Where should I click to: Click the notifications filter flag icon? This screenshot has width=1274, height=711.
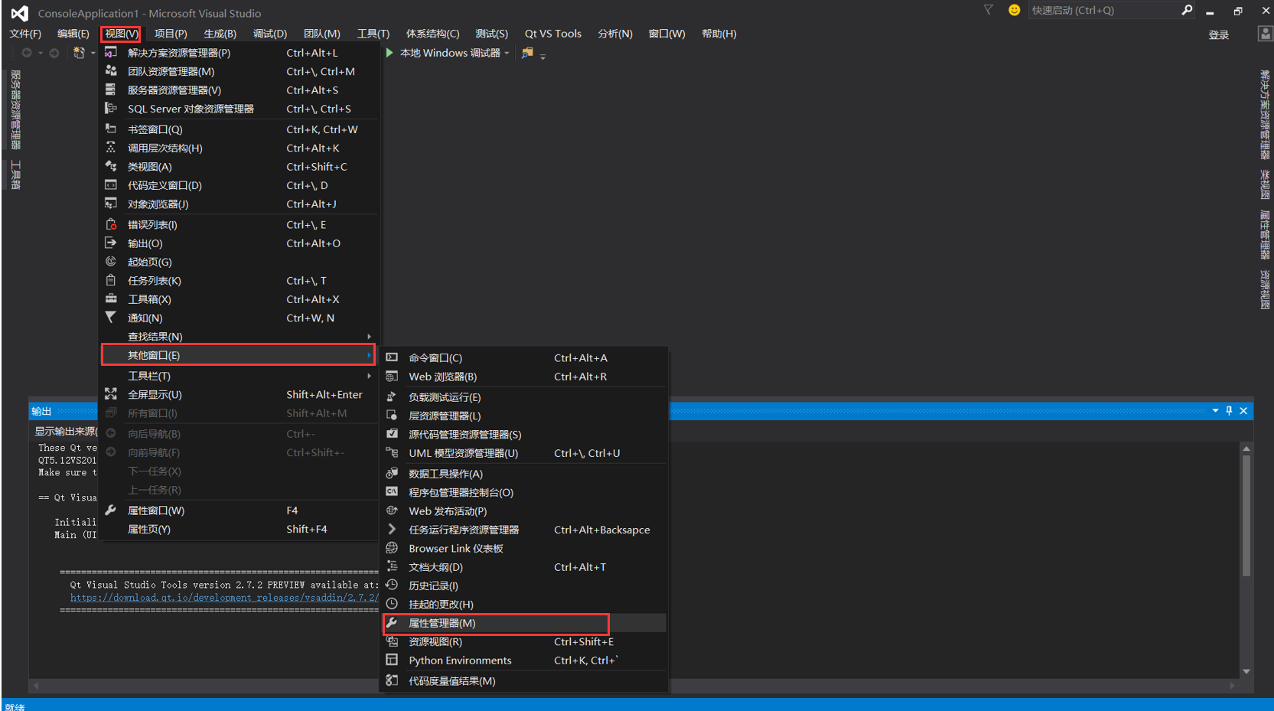point(989,10)
